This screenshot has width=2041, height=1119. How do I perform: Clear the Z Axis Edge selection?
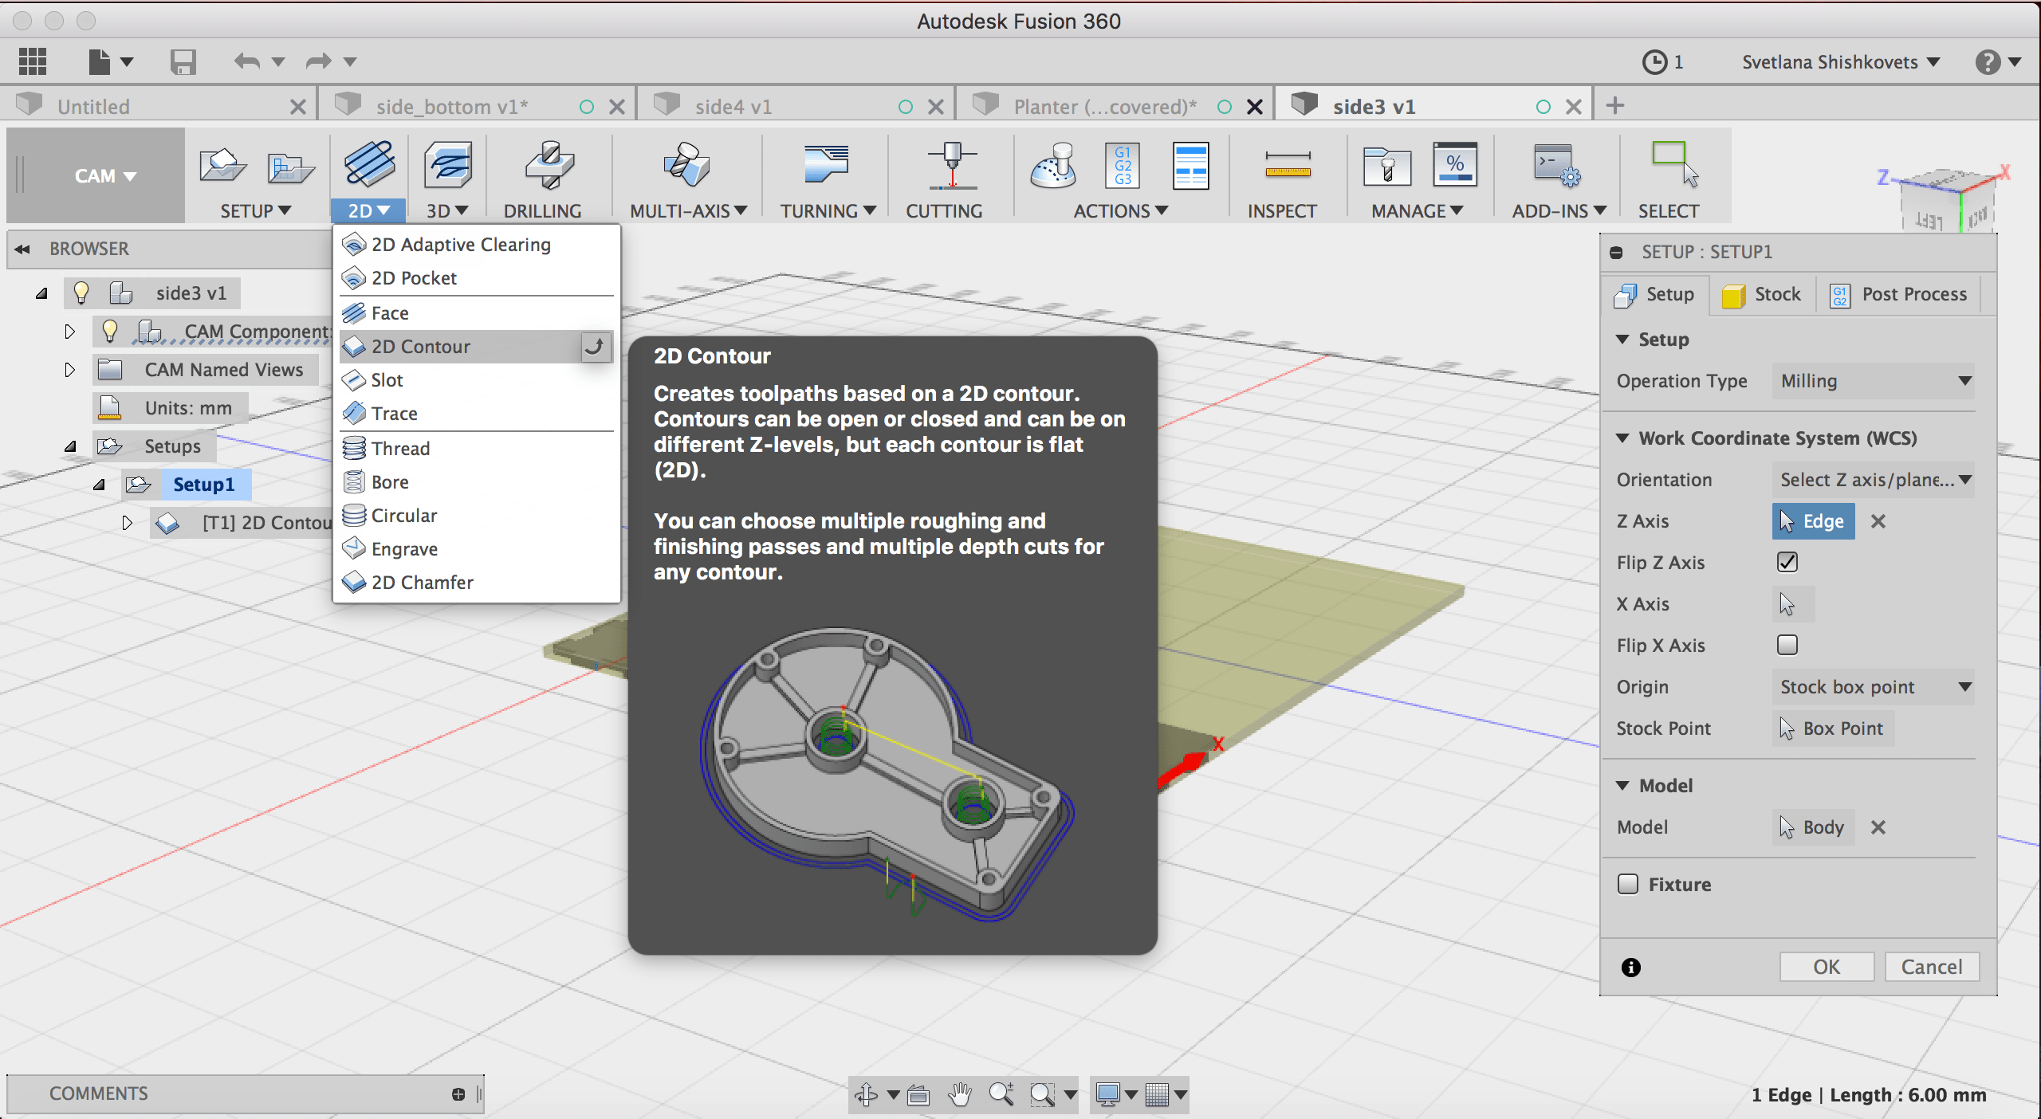point(1878,521)
